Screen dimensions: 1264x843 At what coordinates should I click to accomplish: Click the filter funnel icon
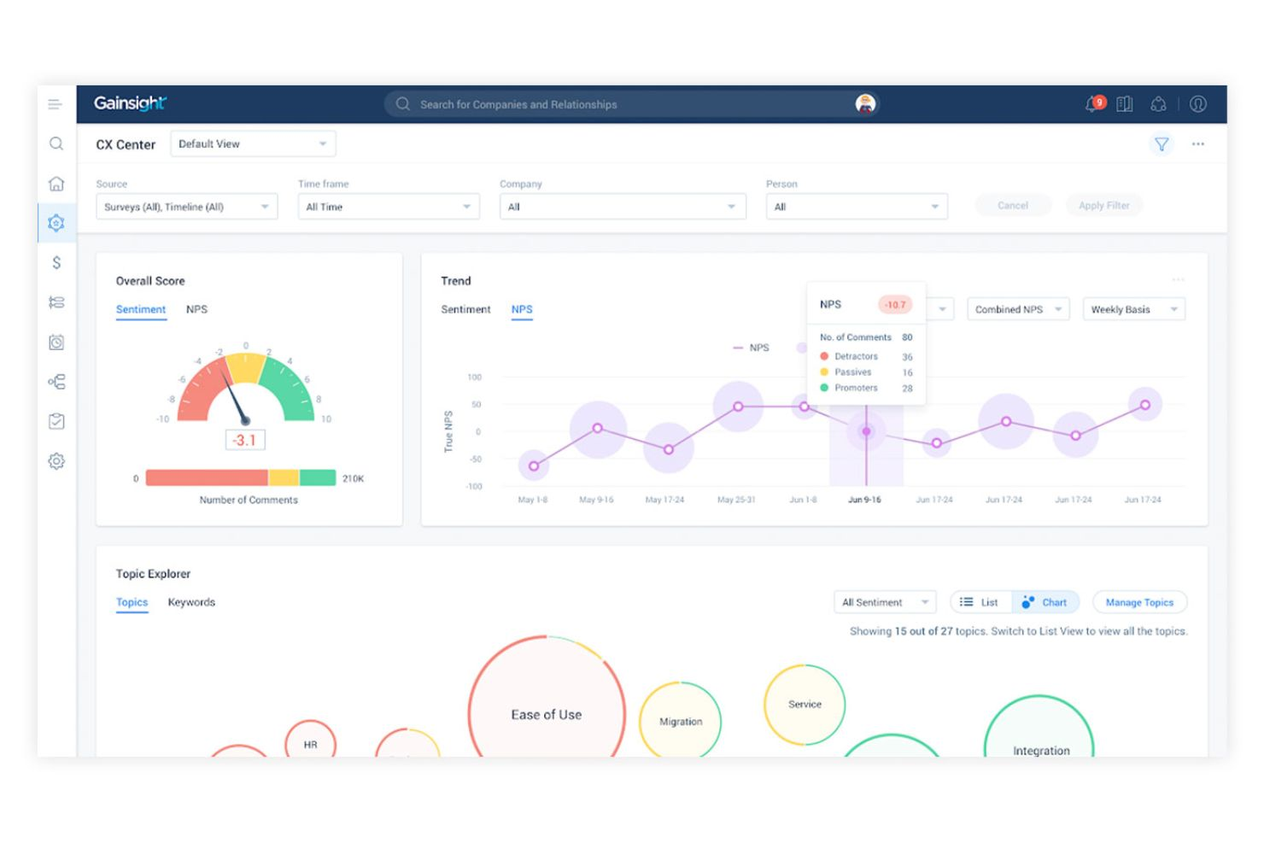point(1162,143)
